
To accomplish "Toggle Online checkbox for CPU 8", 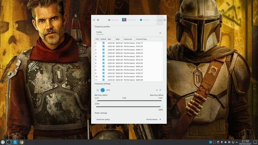I will (x=104, y=70).
